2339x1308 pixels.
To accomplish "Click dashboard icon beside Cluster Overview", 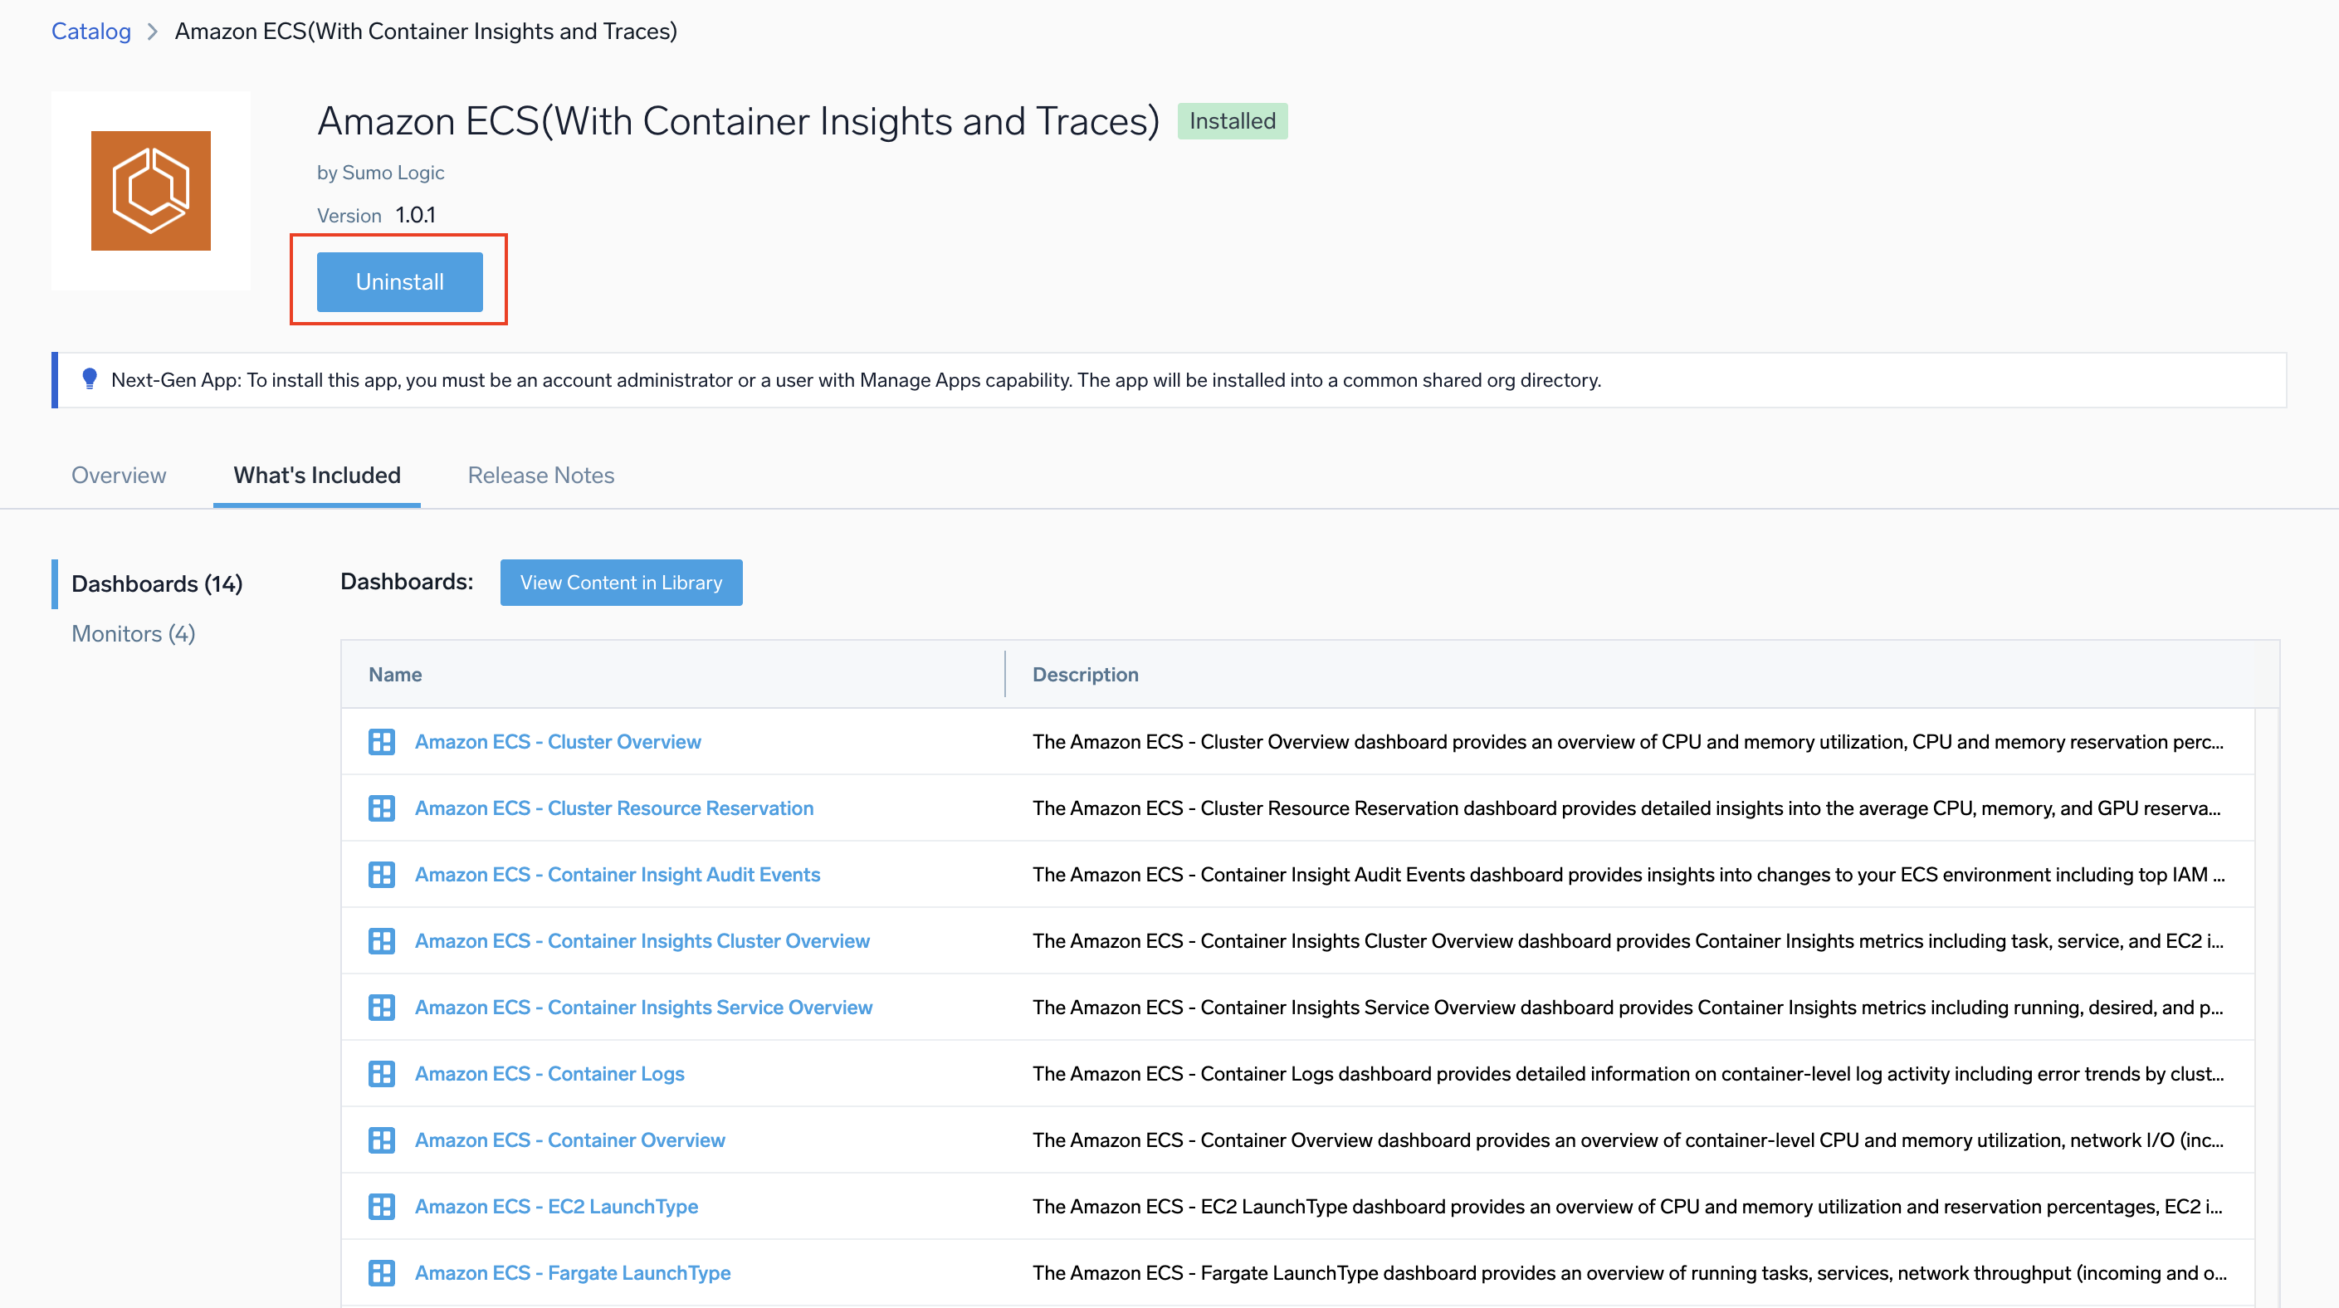I will pyautogui.click(x=381, y=742).
